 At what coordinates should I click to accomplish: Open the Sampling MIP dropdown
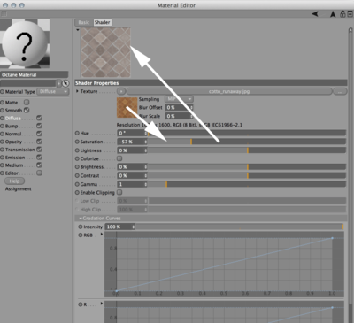(x=179, y=99)
